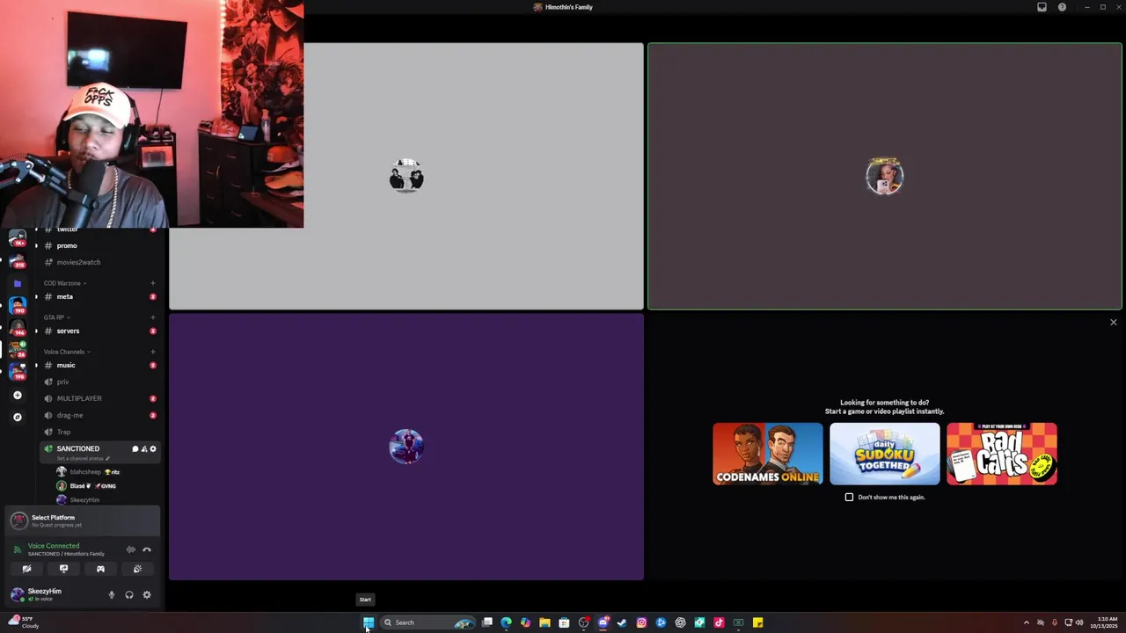Open the server with 146 badge
Image resolution: width=1126 pixels, height=633 pixels.
click(18, 328)
